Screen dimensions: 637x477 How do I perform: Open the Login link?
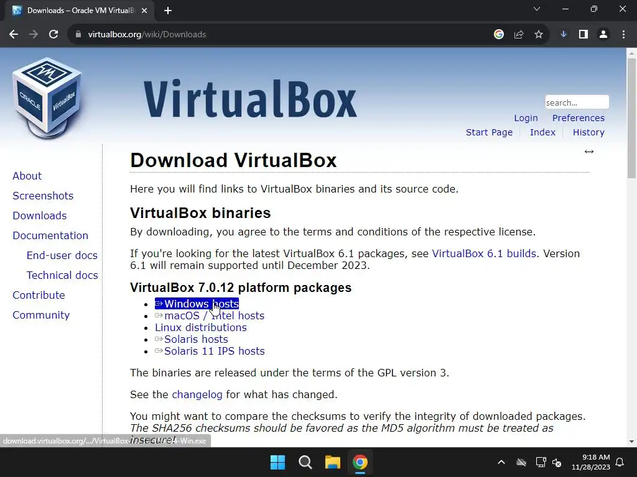(526, 118)
